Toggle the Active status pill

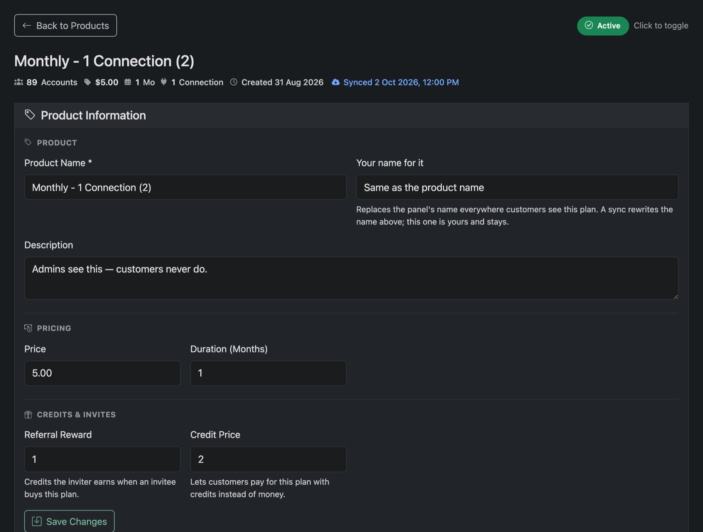(603, 26)
